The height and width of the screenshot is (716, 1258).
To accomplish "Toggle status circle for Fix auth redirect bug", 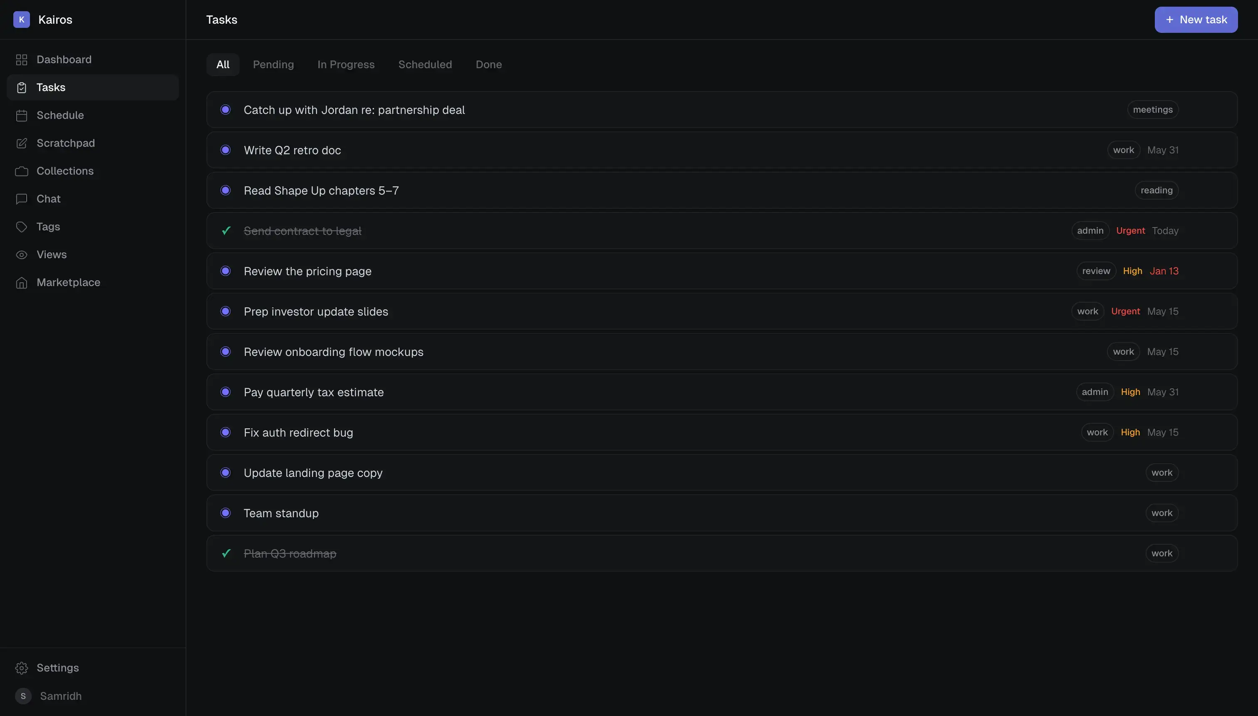I will click(225, 432).
